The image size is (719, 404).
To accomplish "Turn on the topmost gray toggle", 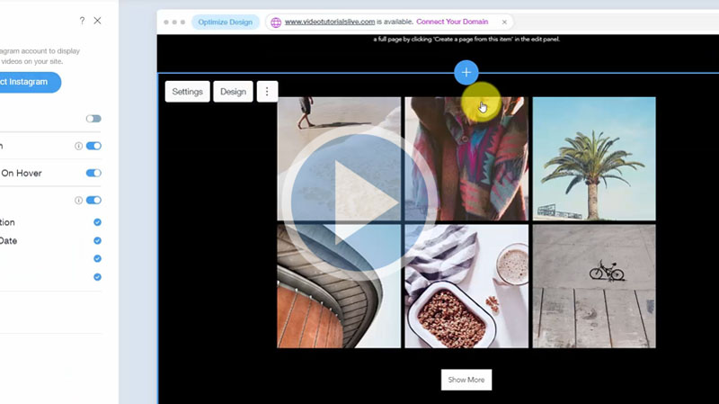I will (x=93, y=119).
